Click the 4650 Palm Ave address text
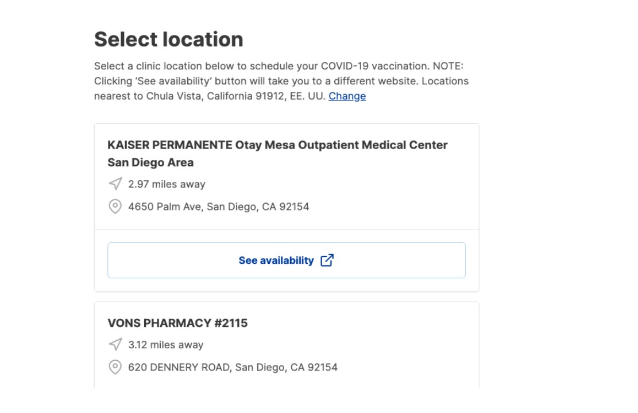The height and width of the screenshot is (413, 638). coord(218,206)
